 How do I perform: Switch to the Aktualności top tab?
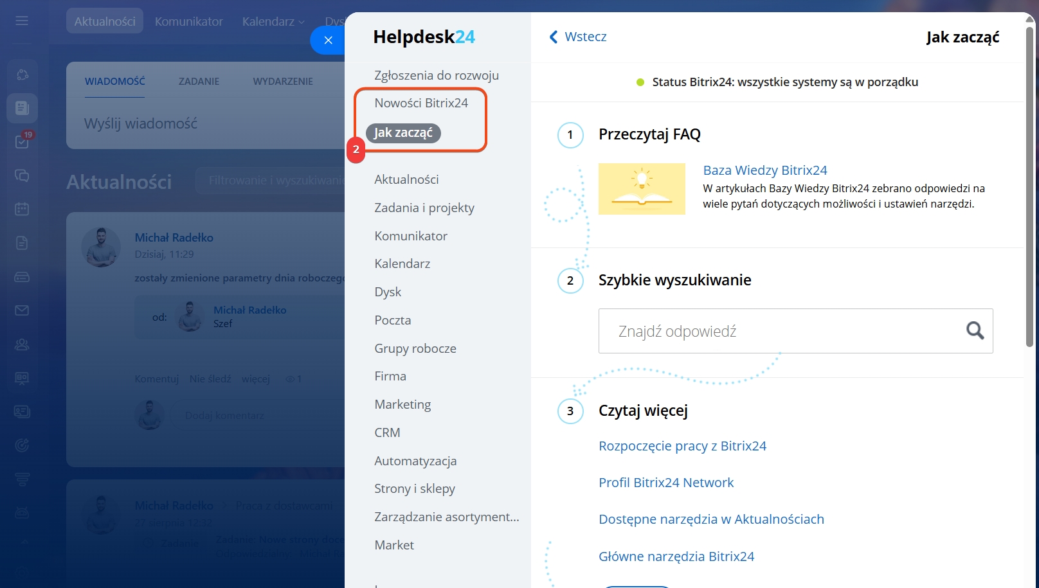(x=105, y=21)
